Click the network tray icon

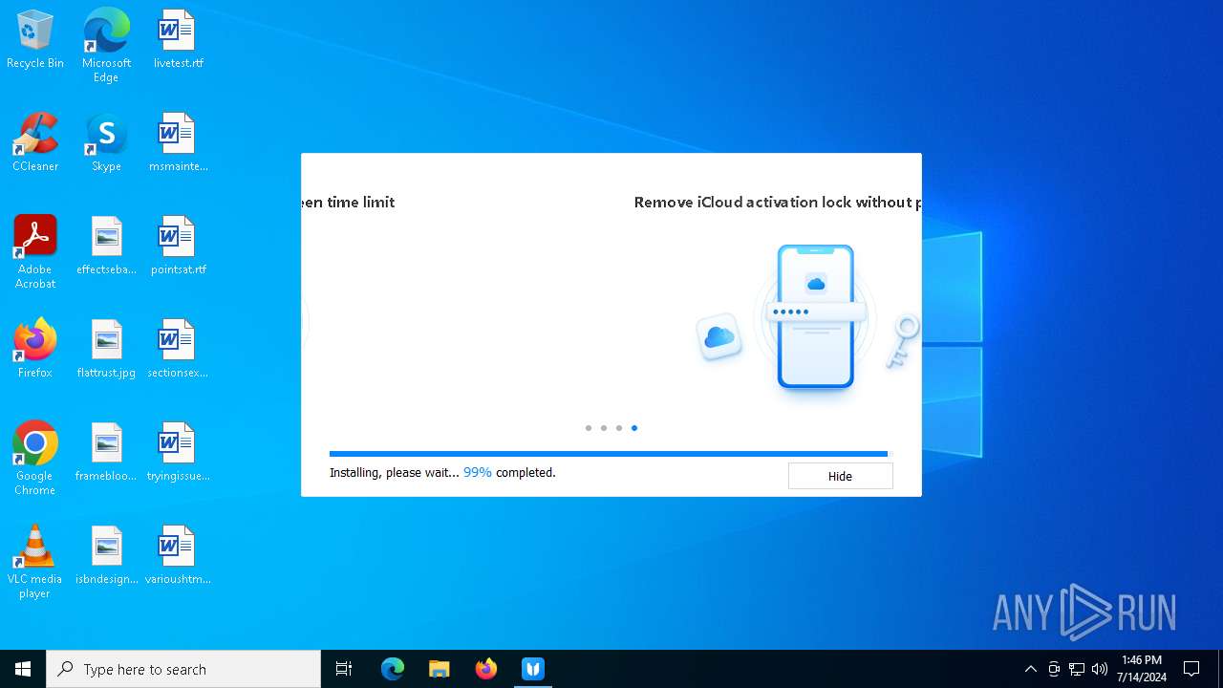(x=1077, y=669)
